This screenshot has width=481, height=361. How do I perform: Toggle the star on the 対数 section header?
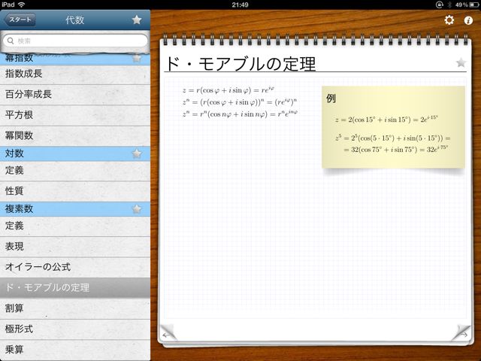137,153
